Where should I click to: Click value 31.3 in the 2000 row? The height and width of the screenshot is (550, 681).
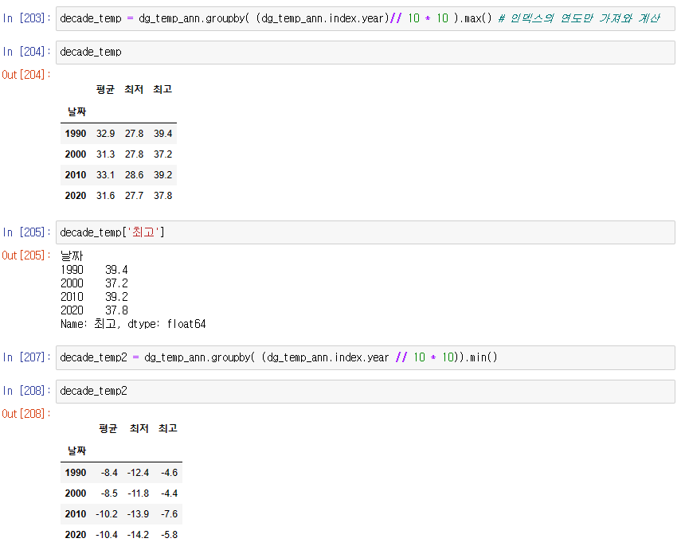[x=106, y=154]
